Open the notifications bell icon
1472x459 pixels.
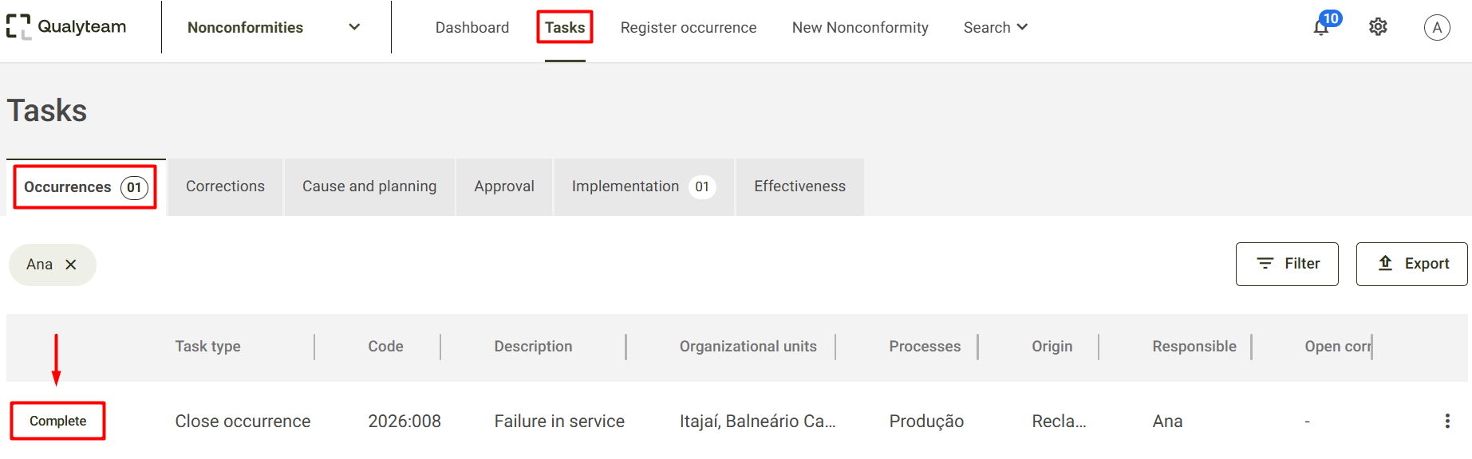(1322, 27)
